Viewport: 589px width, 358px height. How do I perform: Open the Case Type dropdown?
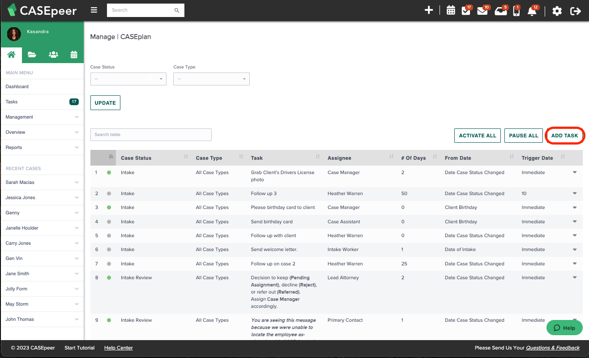pos(211,79)
